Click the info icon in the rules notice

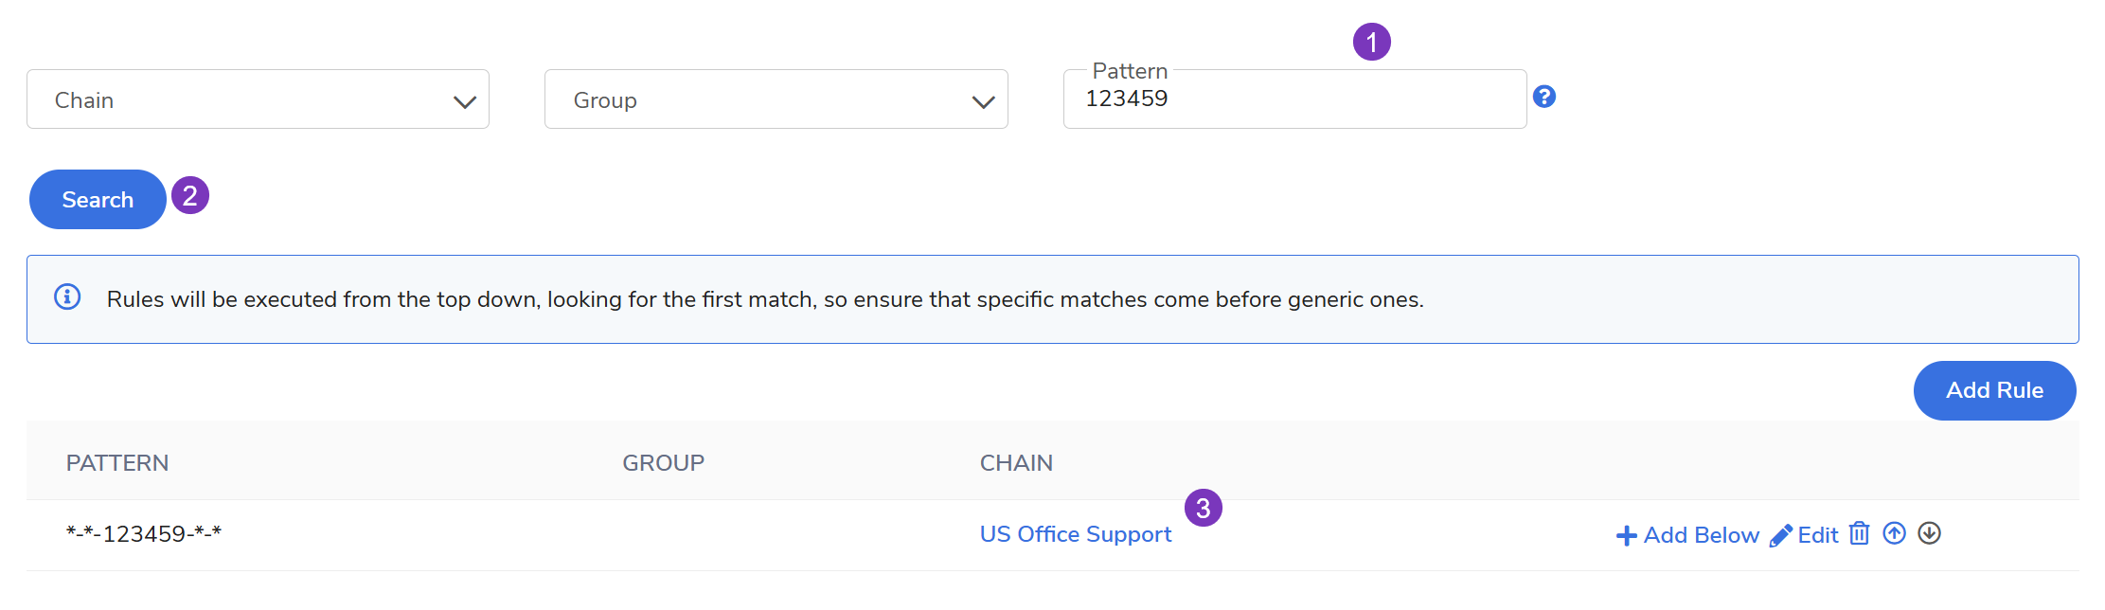pyautogui.click(x=67, y=297)
